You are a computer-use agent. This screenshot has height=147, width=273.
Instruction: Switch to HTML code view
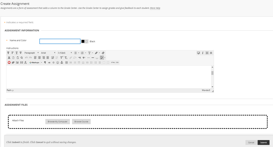pyautogui.click(x=112, y=62)
